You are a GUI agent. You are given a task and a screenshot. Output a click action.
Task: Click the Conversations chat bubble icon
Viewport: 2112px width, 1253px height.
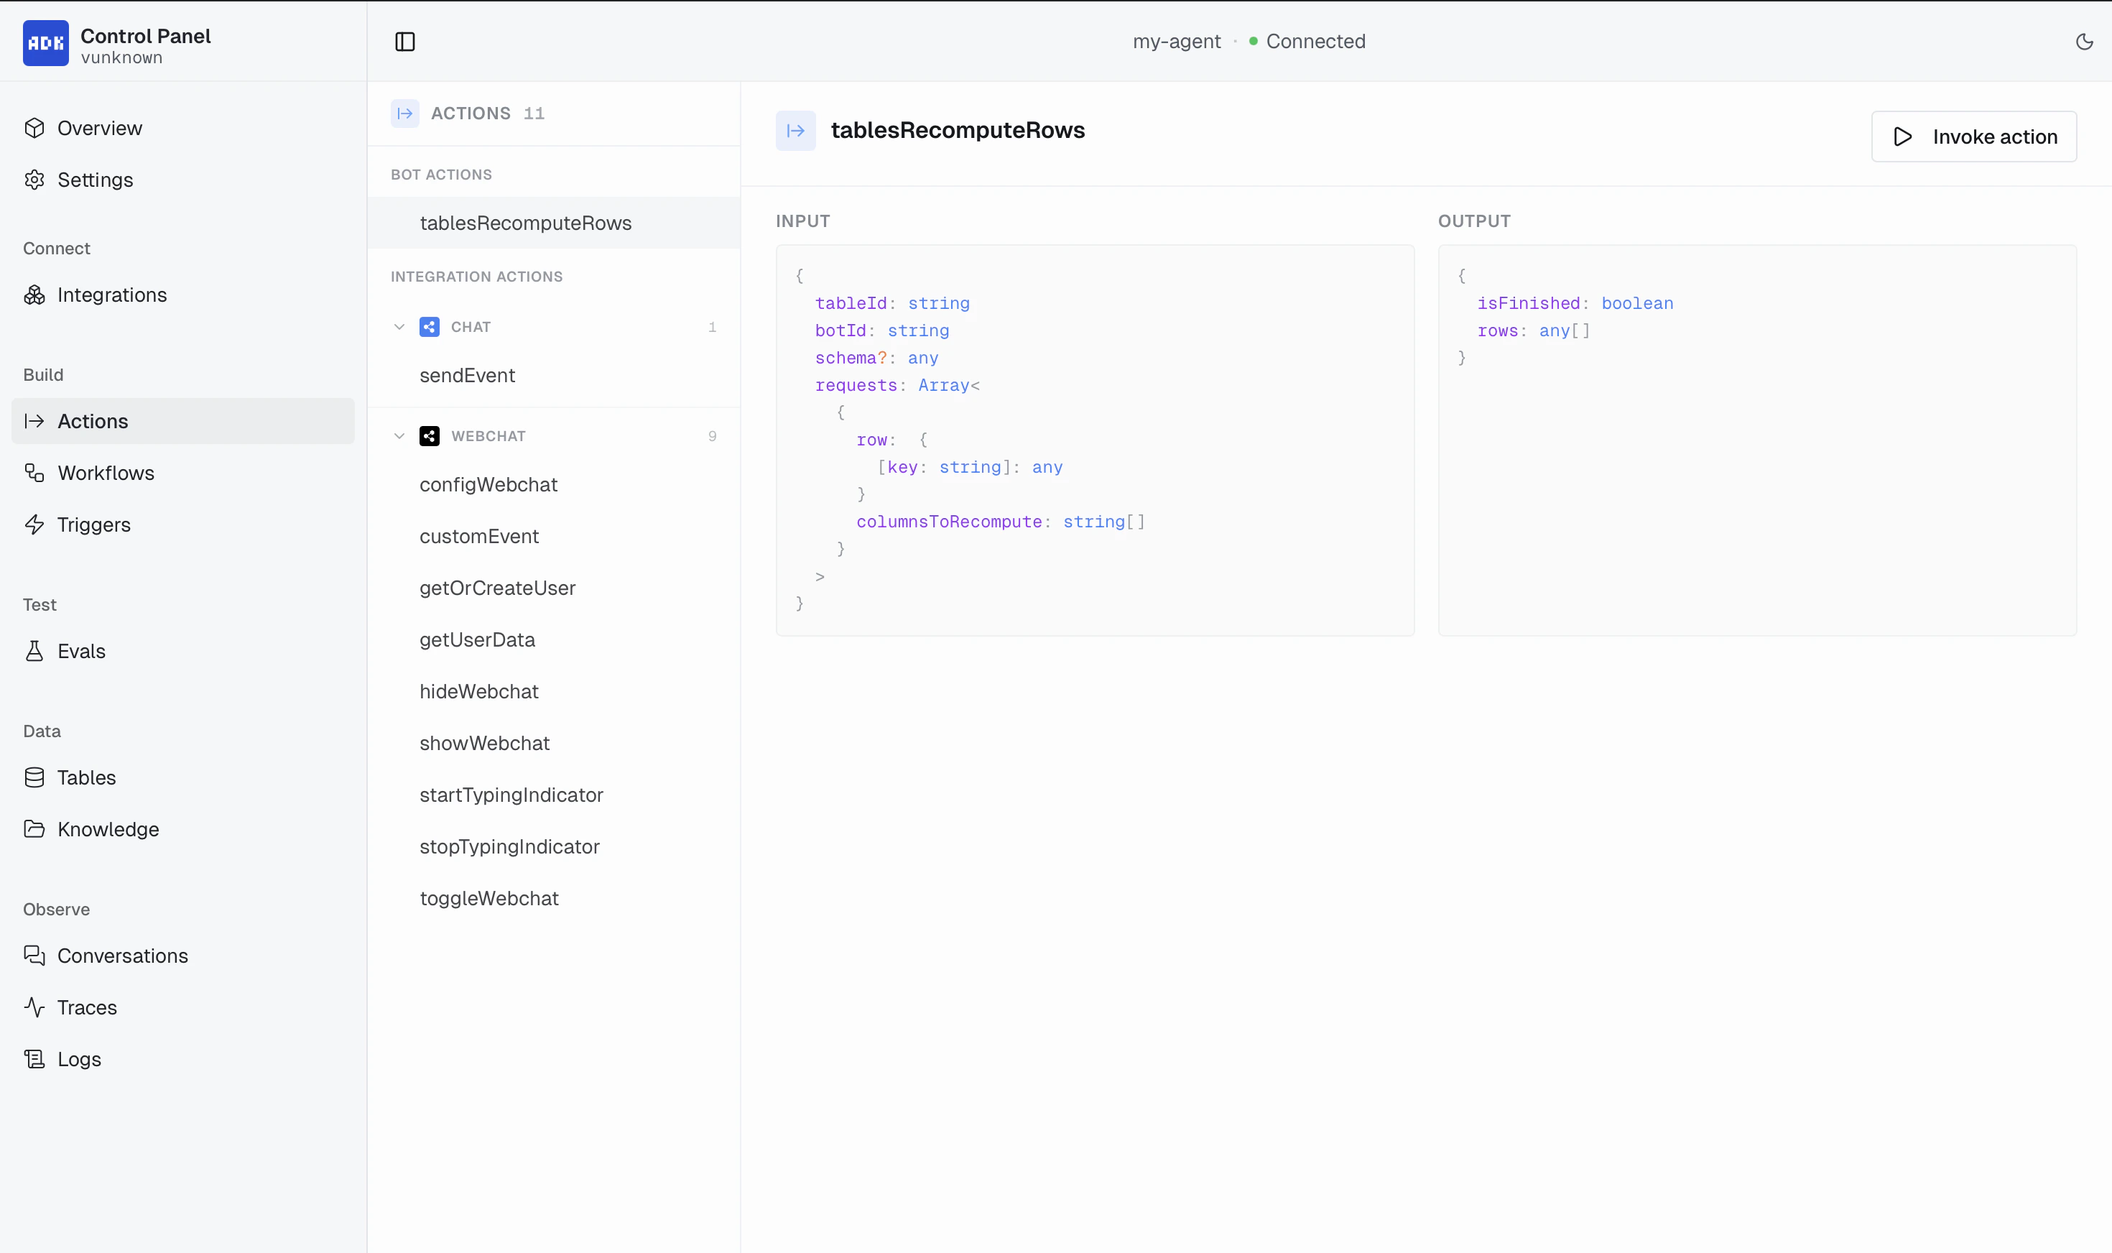34,955
